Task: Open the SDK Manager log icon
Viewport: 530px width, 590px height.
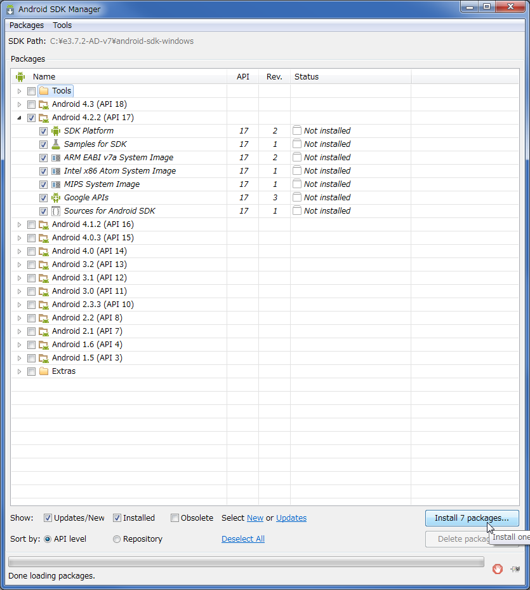Action: (515, 569)
